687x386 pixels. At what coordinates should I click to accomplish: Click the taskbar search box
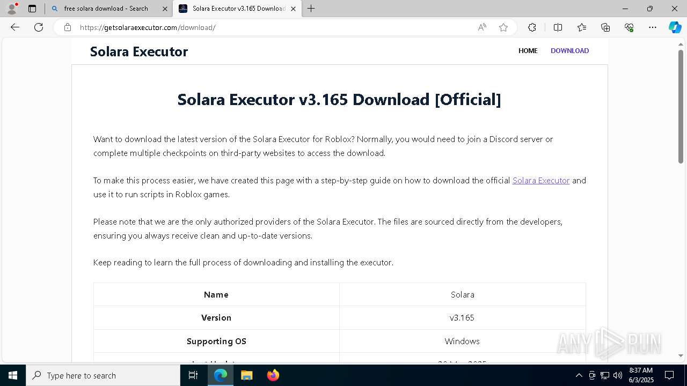pos(103,375)
